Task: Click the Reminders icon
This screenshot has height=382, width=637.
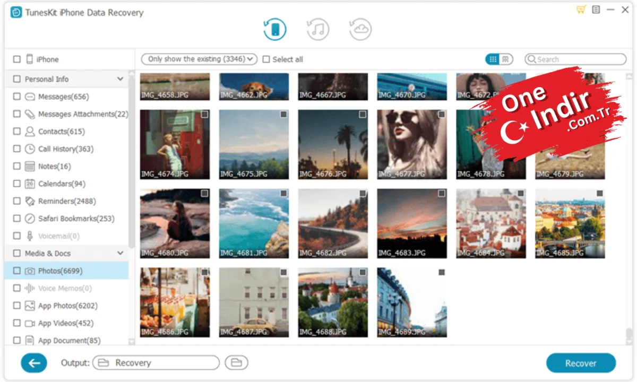Action: point(30,201)
